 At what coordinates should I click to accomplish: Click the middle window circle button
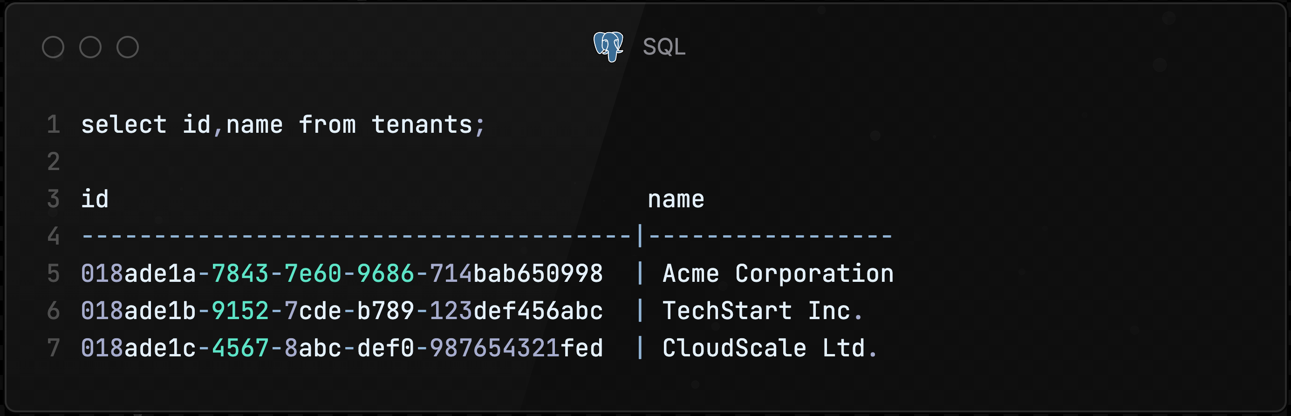[90, 47]
